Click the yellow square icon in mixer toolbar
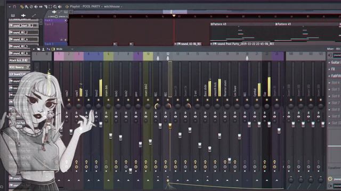The height and width of the screenshot is (191, 341). [x=53, y=49]
